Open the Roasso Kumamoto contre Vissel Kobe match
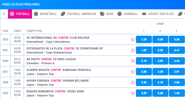The height and width of the screenshot is (98, 185). coord(55,91)
